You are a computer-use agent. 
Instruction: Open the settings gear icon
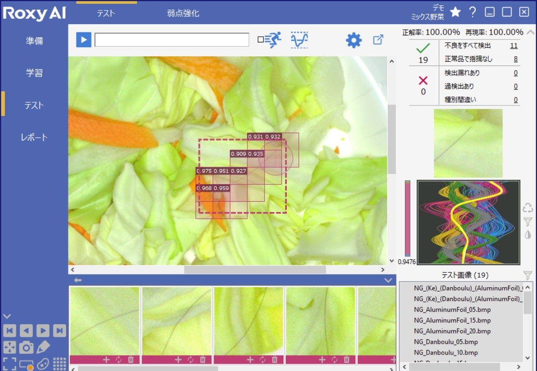click(354, 40)
